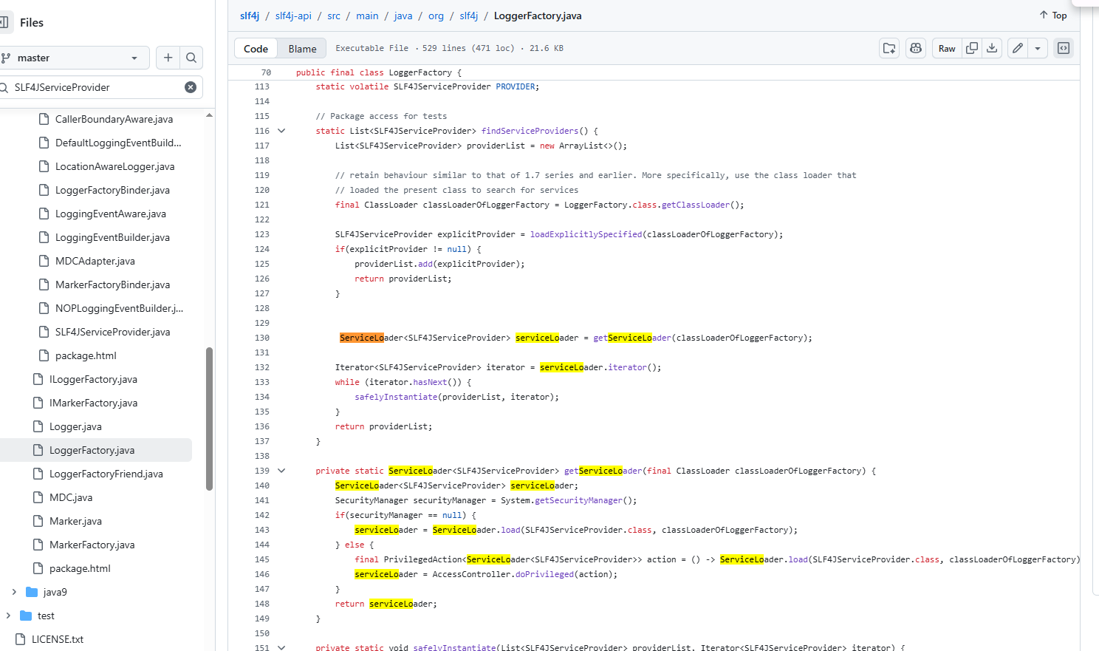
Task: Open ILoggerFactory.java file
Action: tap(93, 379)
